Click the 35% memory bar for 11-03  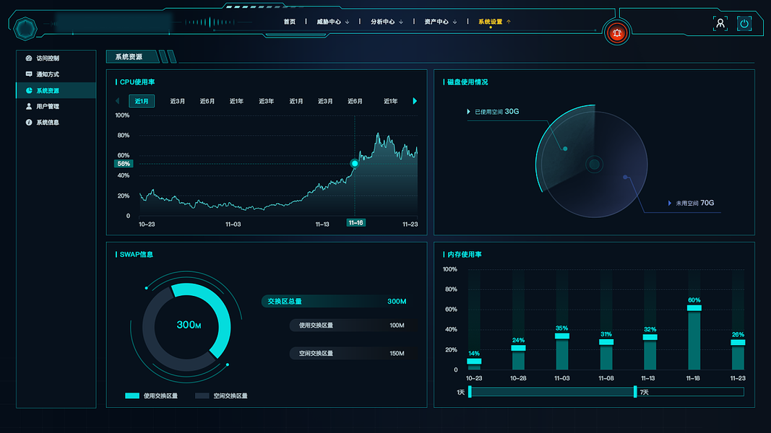point(562,351)
